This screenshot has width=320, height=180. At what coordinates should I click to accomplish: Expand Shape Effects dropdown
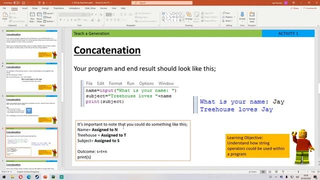tap(209, 21)
